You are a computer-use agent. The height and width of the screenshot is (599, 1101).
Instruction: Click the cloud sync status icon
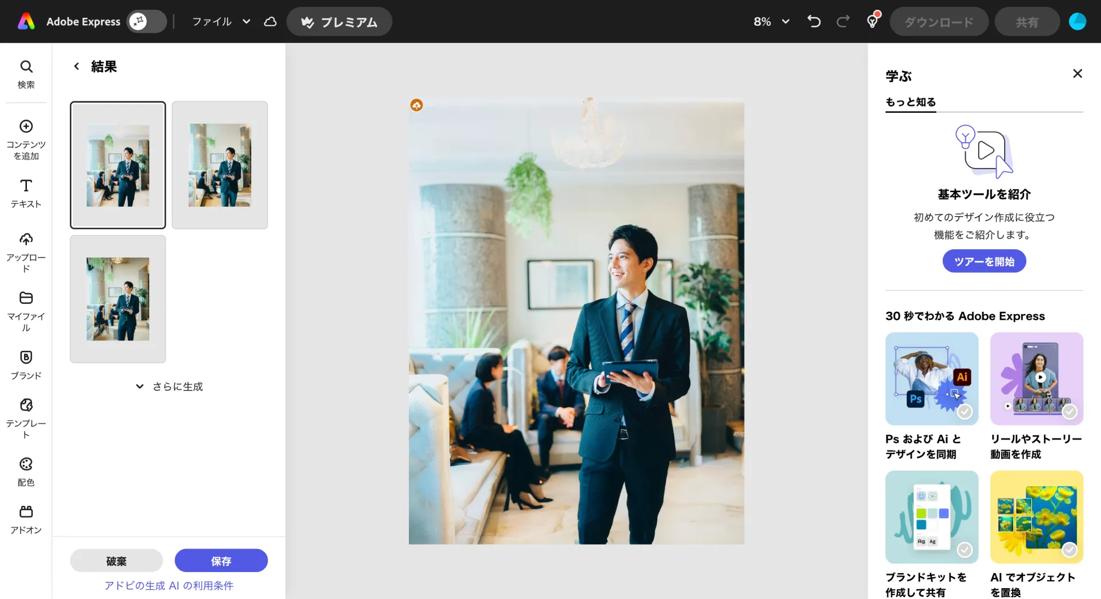pyautogui.click(x=270, y=22)
